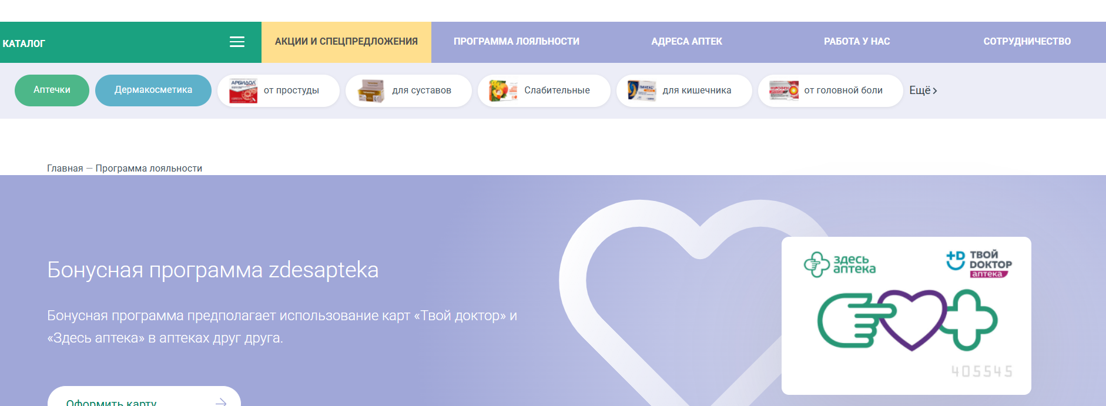Select the Аптечки category pill
This screenshot has height=406, width=1106.
pos(52,90)
